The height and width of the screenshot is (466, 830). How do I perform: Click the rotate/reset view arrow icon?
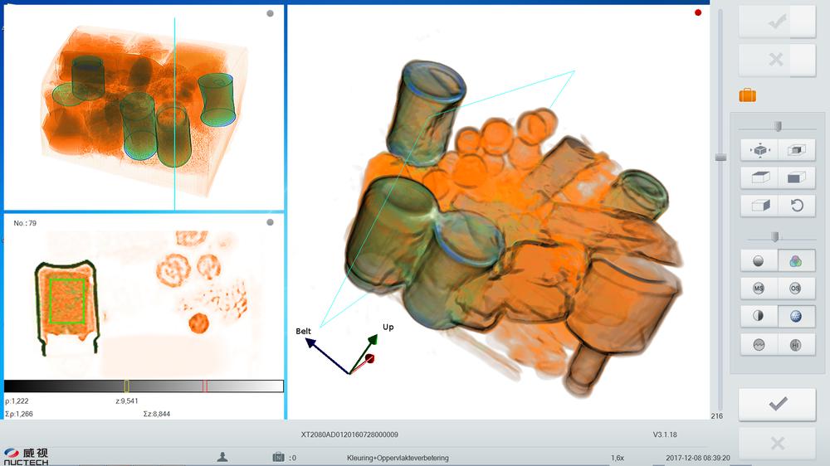point(796,206)
